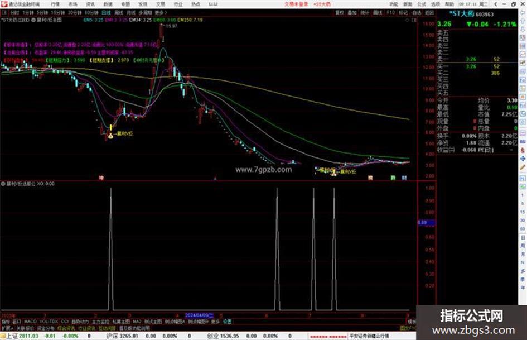Open the 帮助 menu
This screenshot has height=340, width=527.
(x=449, y=4)
